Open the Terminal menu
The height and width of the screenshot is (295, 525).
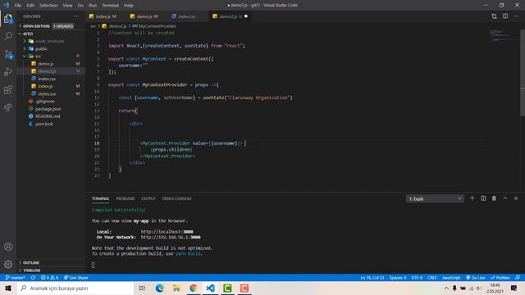click(x=110, y=6)
